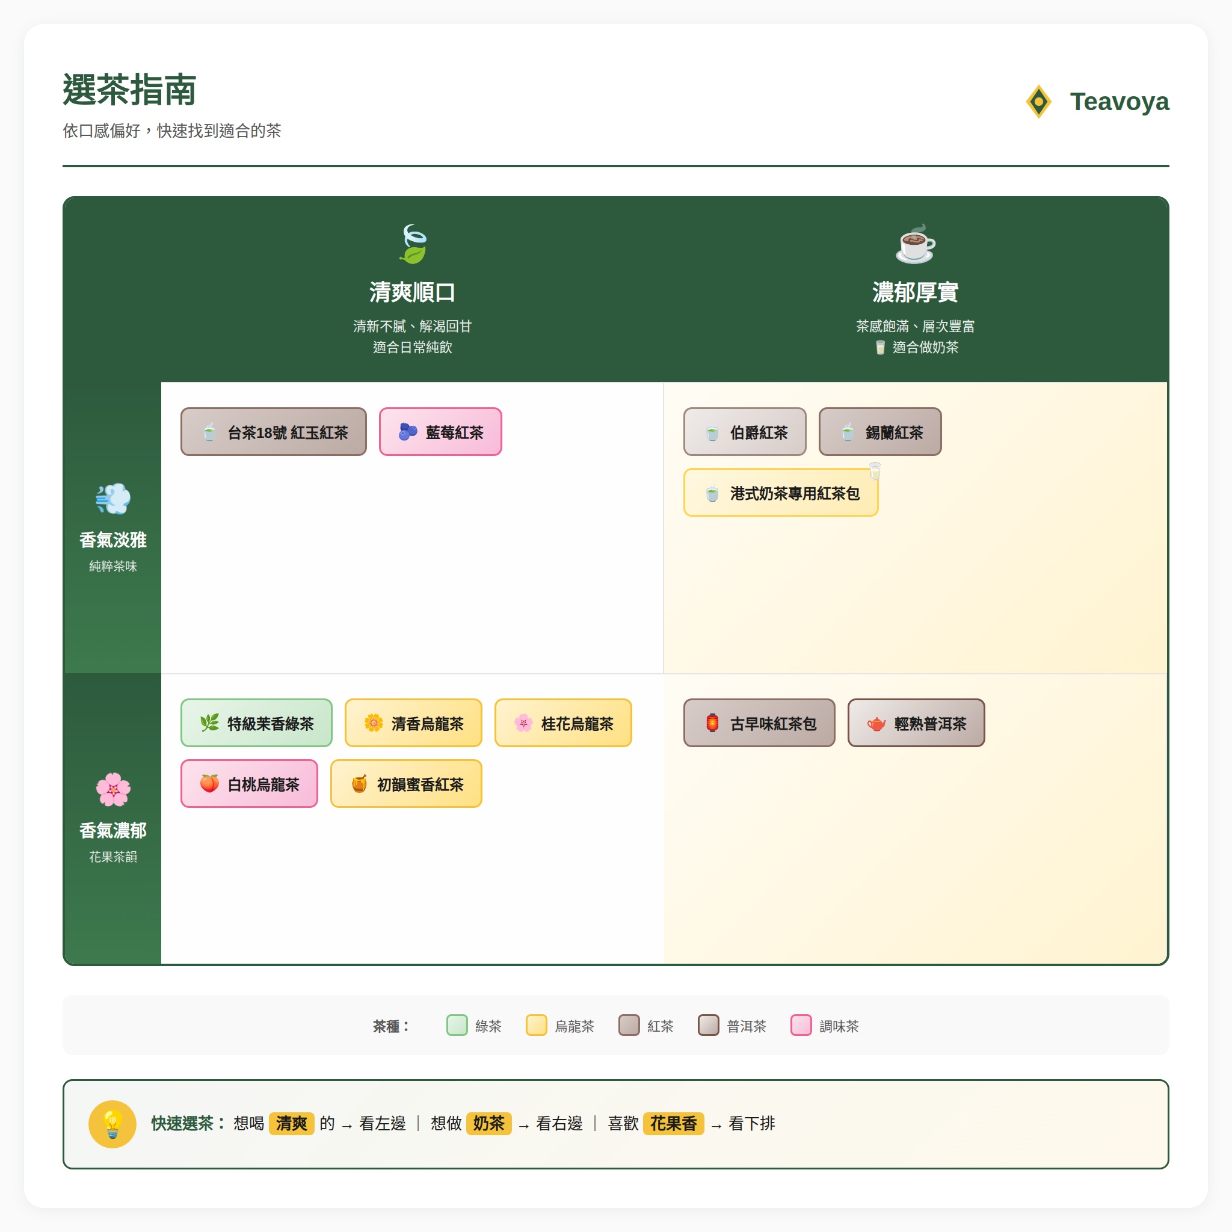Click the milk glass badge on 港式奶茶專用紅茶包
The width and height of the screenshot is (1232, 1232).
point(875,471)
